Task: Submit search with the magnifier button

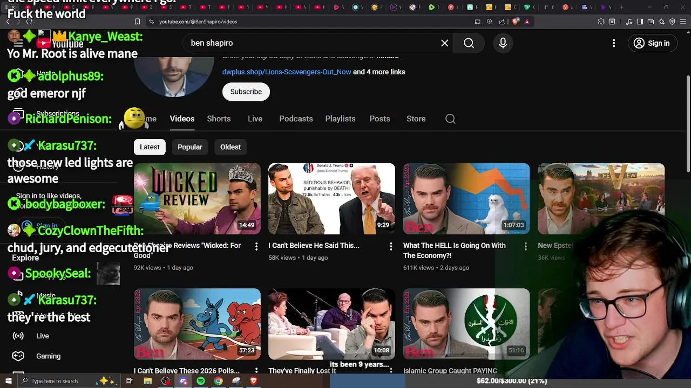Action: coord(469,43)
